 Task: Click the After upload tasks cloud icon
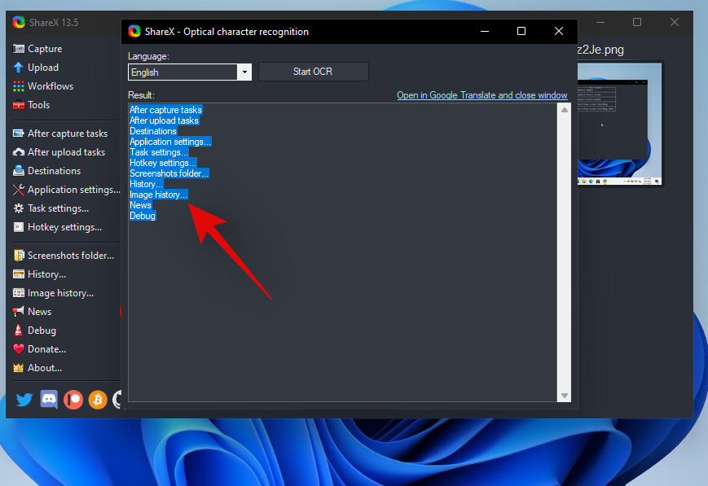(x=19, y=152)
